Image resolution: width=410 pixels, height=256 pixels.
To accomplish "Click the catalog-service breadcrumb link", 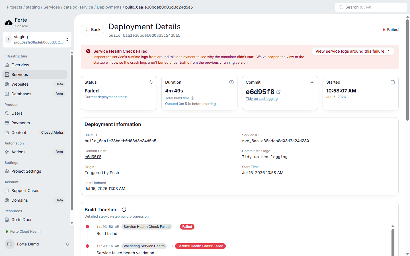I will click(x=78, y=7).
